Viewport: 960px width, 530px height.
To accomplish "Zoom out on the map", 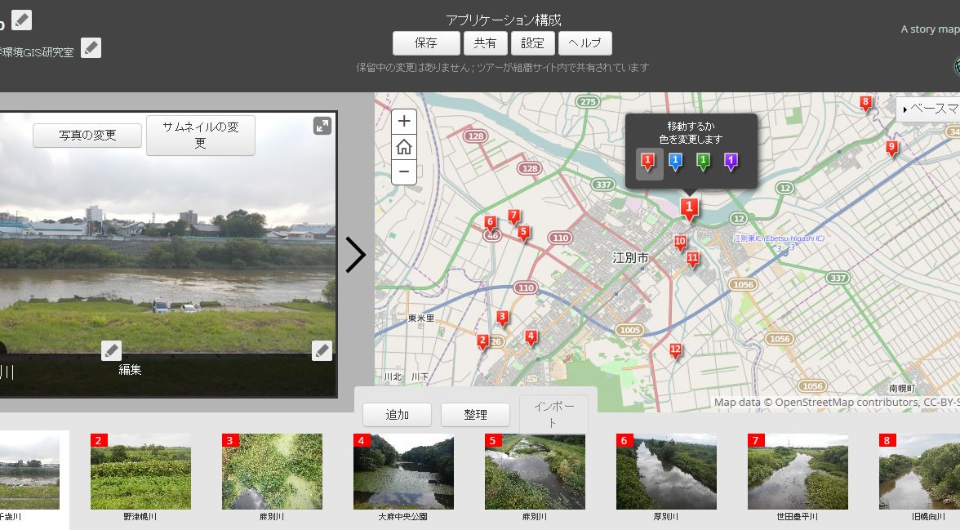I will tap(404, 172).
